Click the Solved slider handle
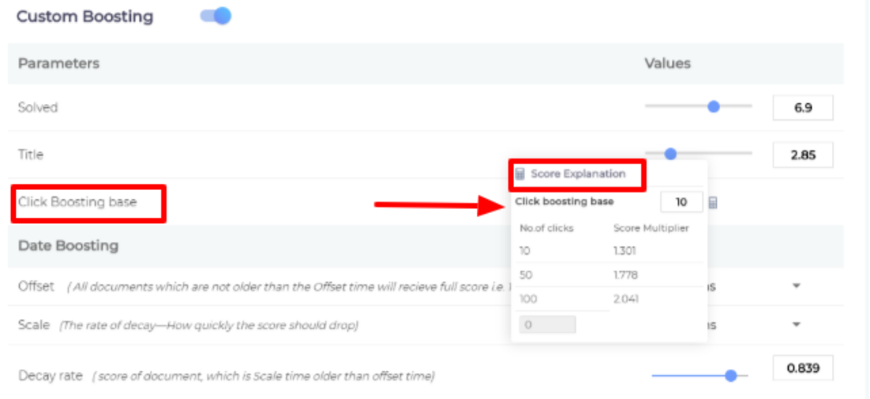 click(714, 106)
